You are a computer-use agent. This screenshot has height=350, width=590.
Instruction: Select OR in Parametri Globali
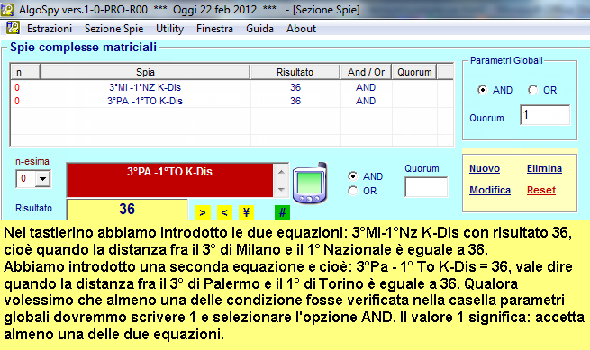(532, 90)
